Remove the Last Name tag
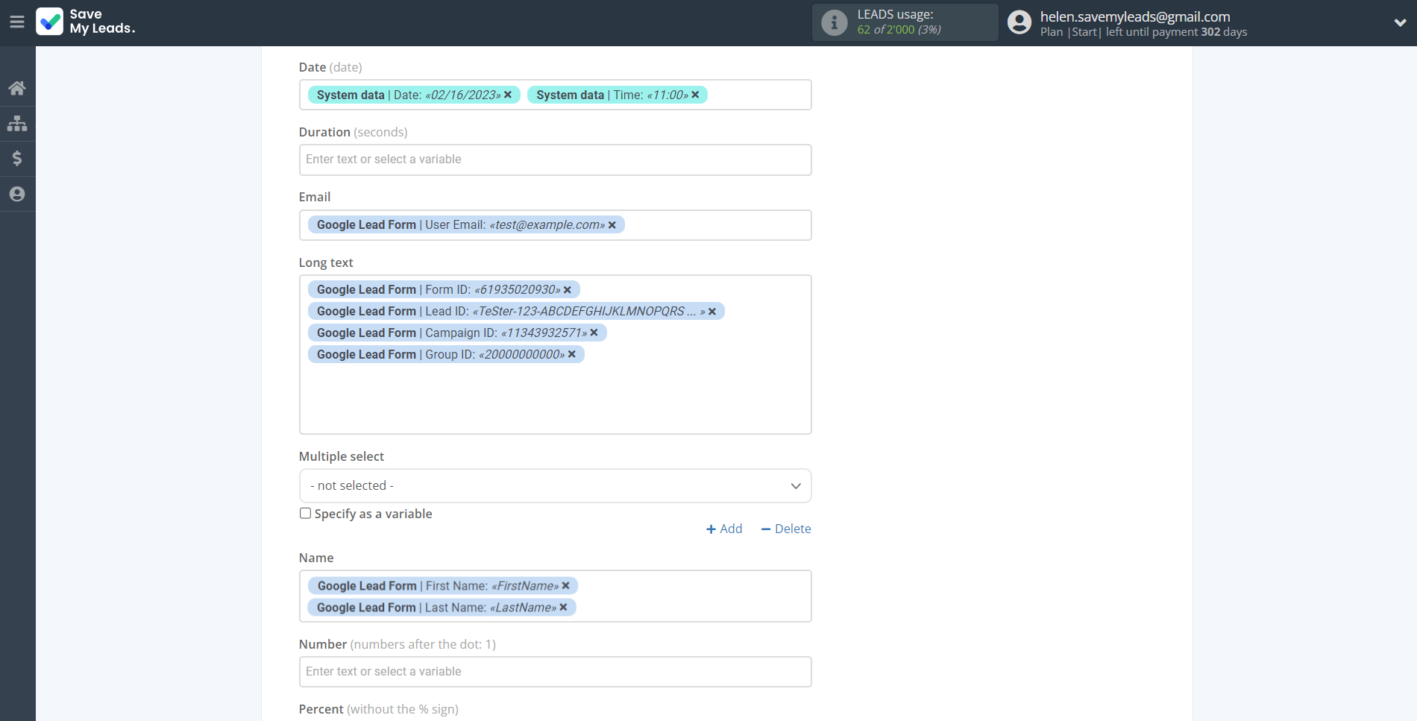Viewport: 1417px width, 721px height. (564, 608)
